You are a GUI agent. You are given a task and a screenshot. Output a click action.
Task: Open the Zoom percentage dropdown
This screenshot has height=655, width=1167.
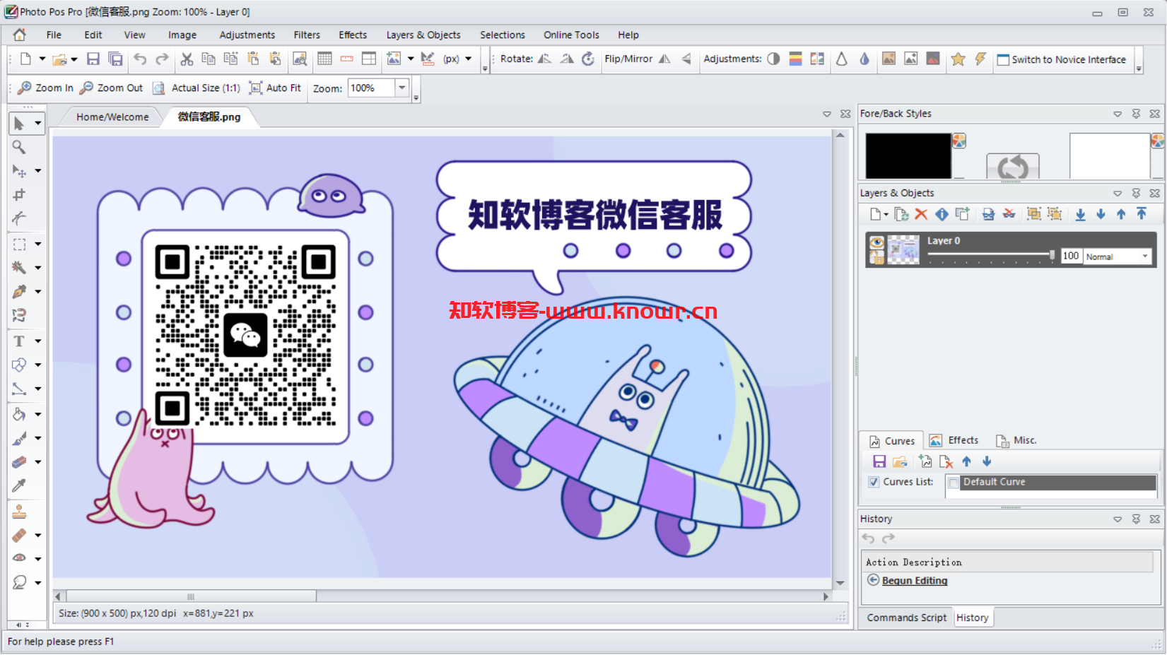(401, 88)
